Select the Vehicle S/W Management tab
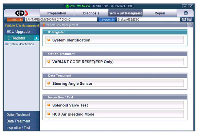The height and width of the screenshot is (134, 198). (126, 13)
